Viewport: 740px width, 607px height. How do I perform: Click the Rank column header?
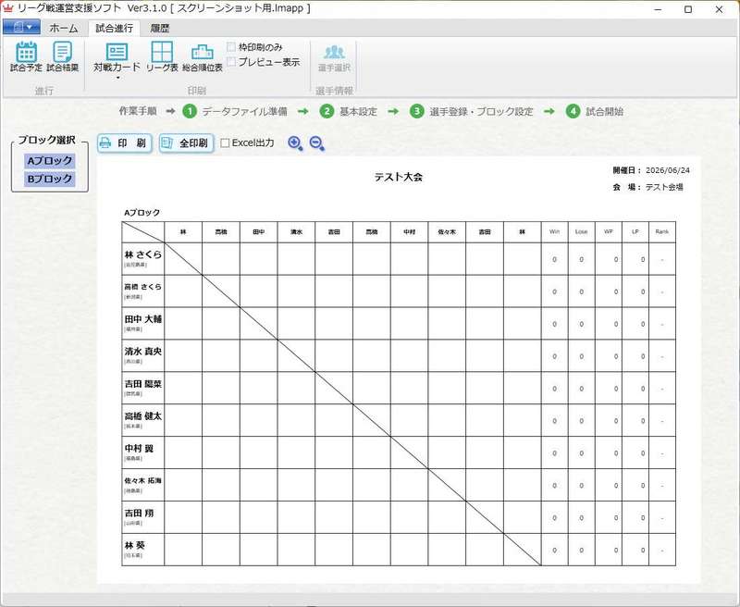[662, 231]
